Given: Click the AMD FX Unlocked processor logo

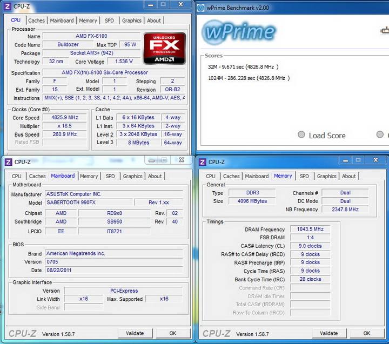Looking at the screenshot, I should (164, 49).
